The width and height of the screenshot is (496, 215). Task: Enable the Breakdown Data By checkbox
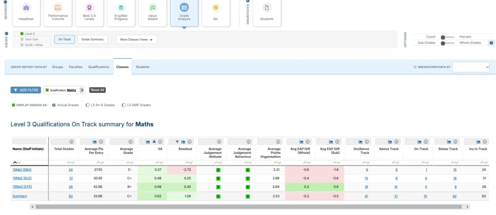(x=415, y=67)
